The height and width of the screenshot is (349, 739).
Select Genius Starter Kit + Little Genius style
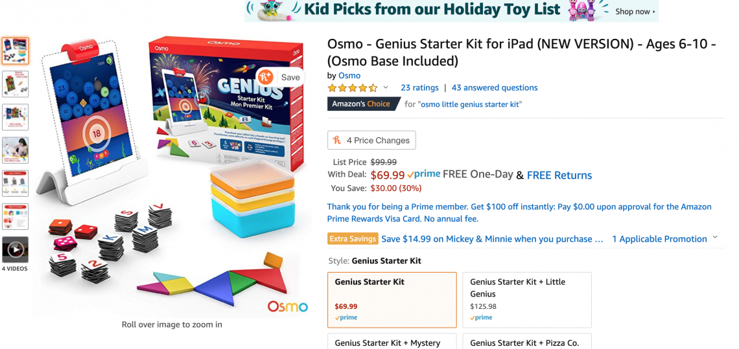(x=527, y=300)
